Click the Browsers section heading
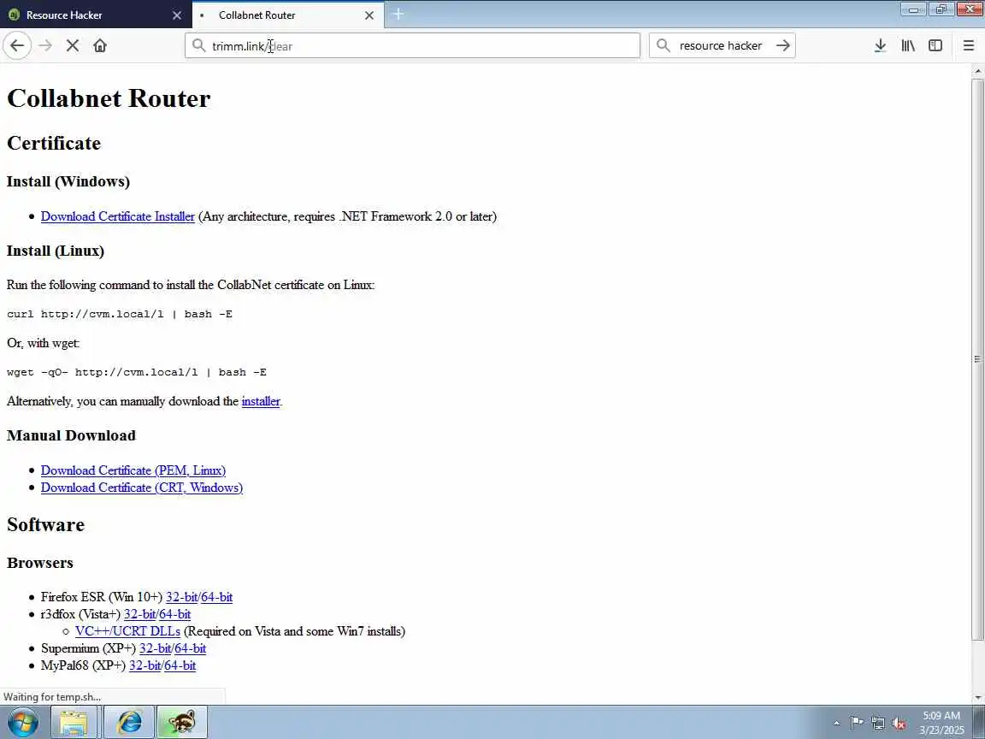 point(40,563)
